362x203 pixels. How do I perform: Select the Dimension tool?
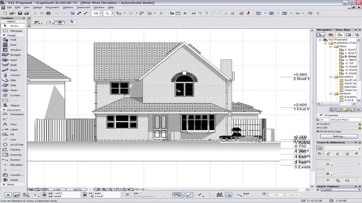click(x=12, y=114)
